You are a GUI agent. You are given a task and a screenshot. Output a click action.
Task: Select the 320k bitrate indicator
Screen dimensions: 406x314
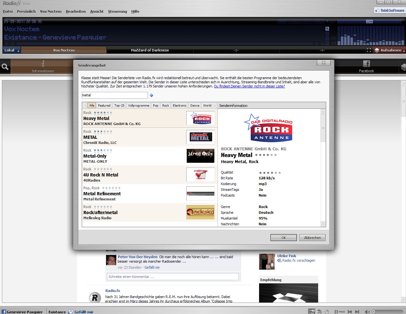(398, 21)
